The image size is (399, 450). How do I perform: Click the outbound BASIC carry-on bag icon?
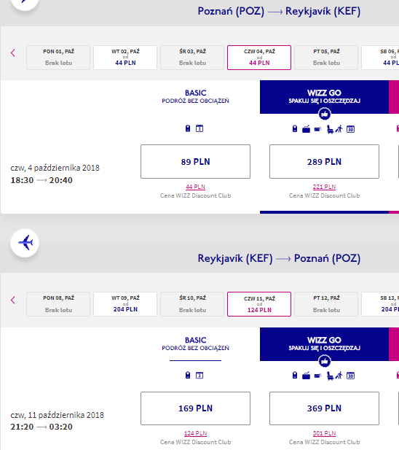click(x=188, y=128)
